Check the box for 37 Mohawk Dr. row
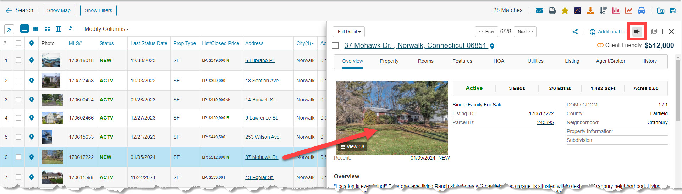Screen dimensions: 682x194 click(x=18, y=157)
